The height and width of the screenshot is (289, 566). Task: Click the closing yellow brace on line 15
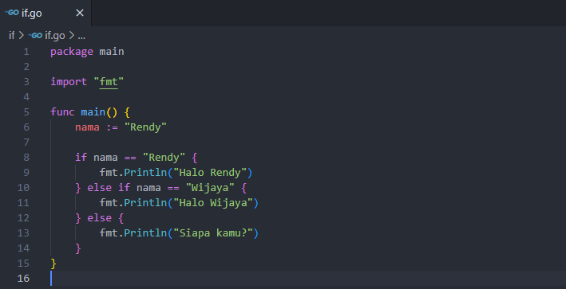click(53, 264)
